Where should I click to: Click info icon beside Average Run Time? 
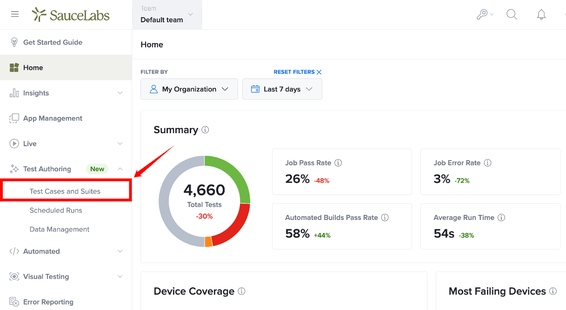501,218
